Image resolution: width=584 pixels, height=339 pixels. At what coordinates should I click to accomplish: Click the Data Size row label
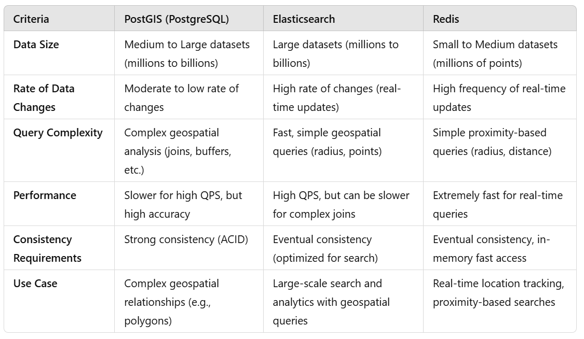pyautogui.click(x=36, y=45)
